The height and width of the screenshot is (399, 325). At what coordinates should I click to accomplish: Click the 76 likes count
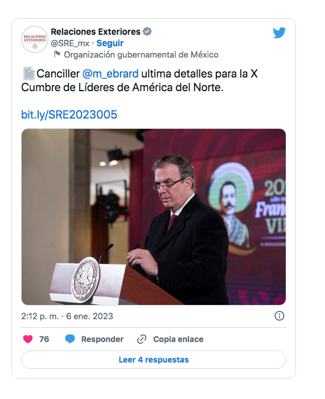tap(44, 339)
